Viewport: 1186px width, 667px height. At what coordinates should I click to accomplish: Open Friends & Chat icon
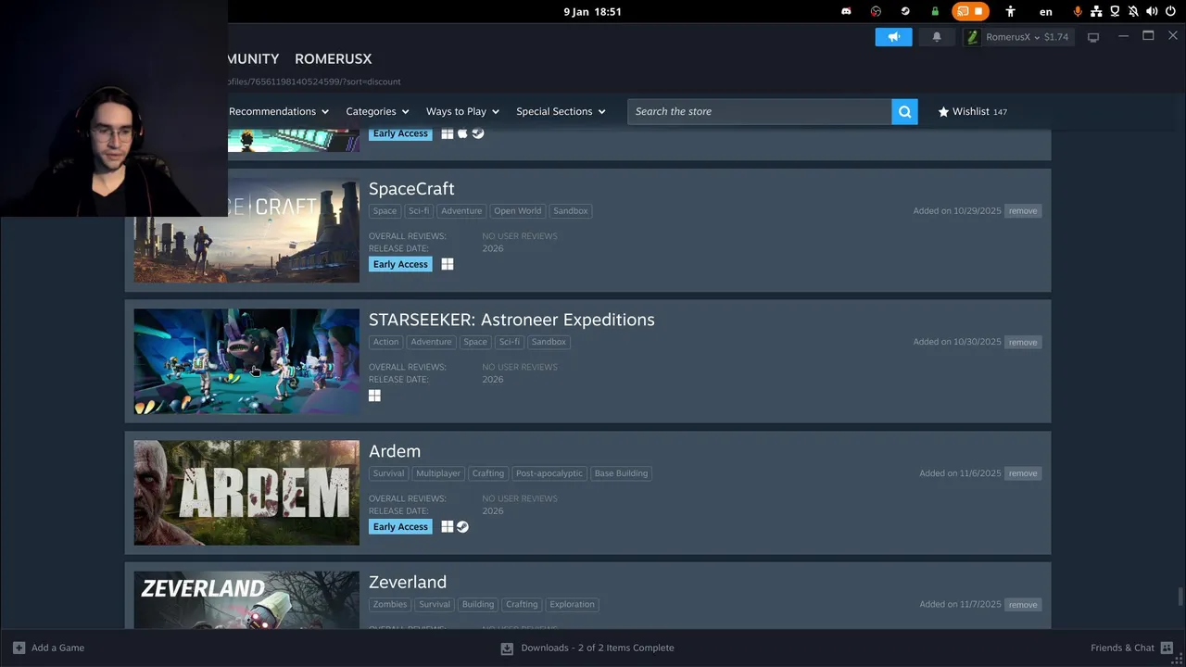(x=1167, y=648)
